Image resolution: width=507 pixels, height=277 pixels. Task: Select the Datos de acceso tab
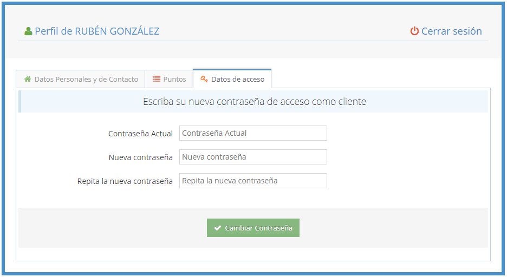click(x=238, y=79)
